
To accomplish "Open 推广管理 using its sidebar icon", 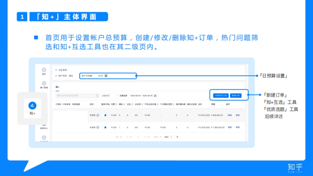I will 44,83.
